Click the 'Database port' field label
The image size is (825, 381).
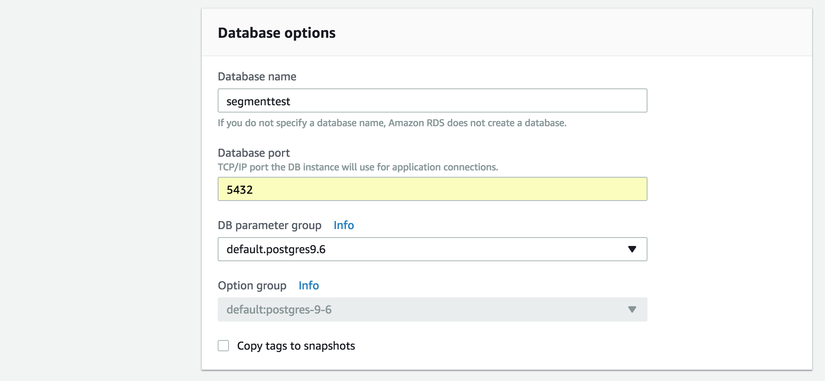[x=253, y=153]
